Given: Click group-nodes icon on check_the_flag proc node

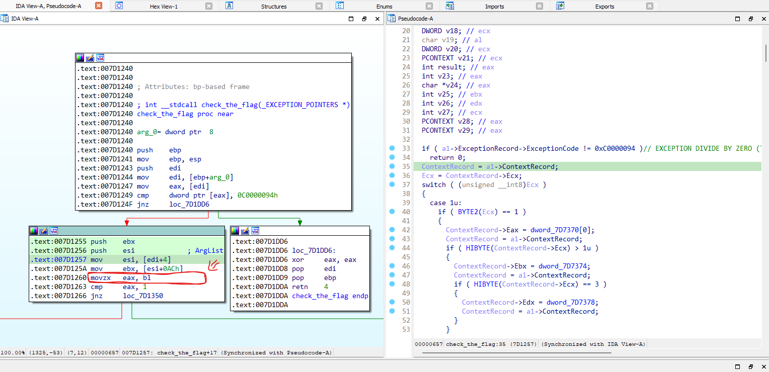Looking at the screenshot, I should (x=100, y=58).
